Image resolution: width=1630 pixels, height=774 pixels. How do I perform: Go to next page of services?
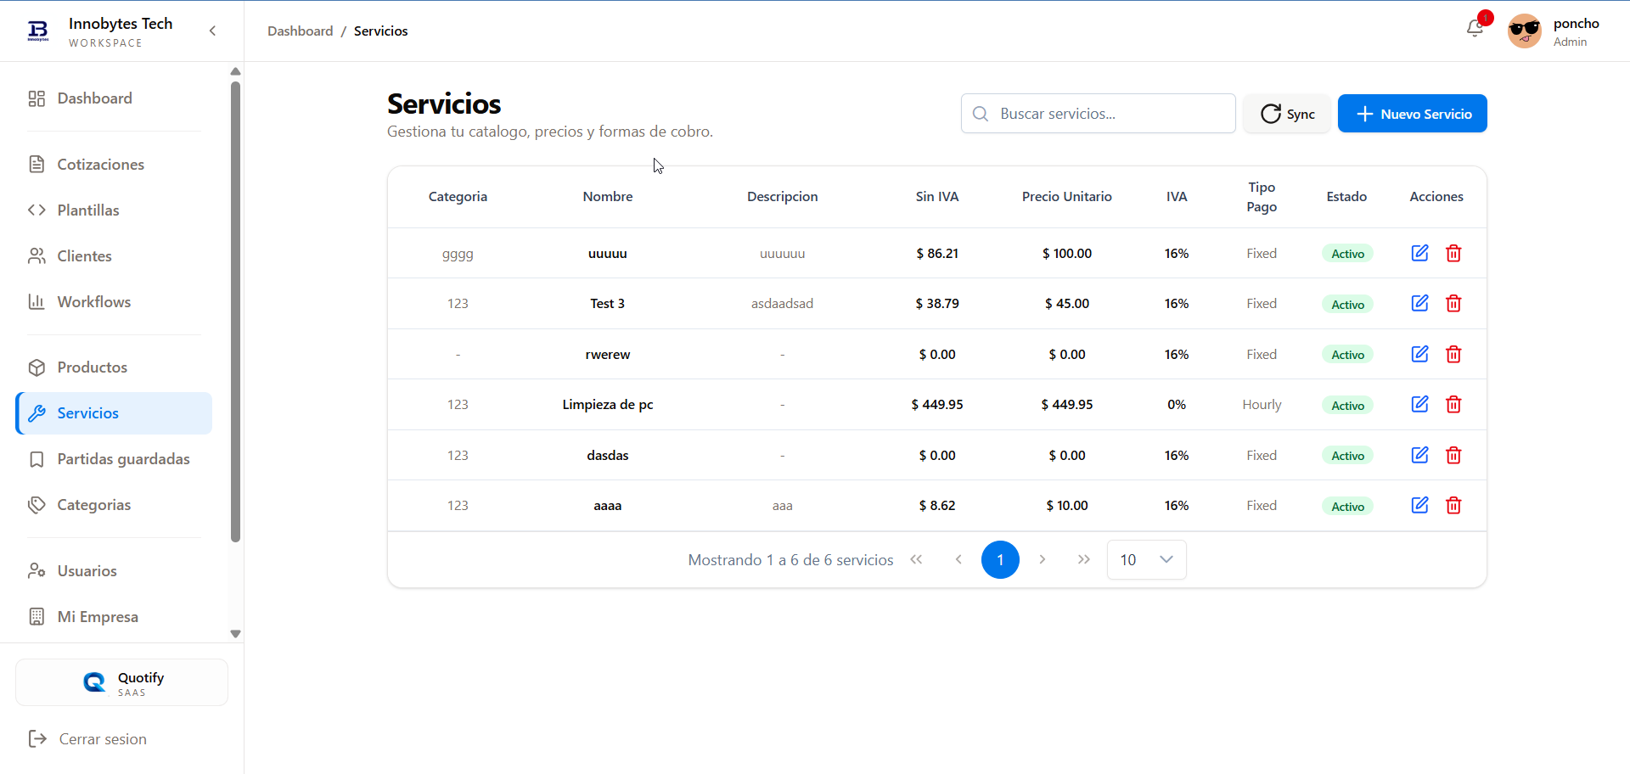[x=1043, y=559]
